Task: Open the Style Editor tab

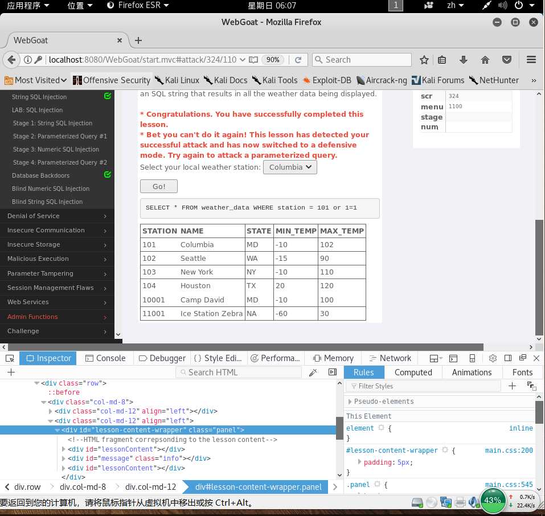Action: point(218,358)
